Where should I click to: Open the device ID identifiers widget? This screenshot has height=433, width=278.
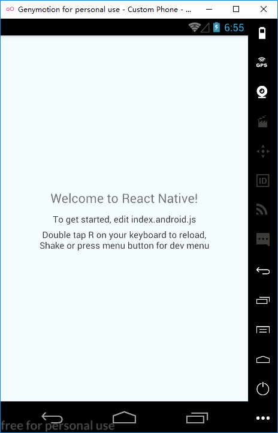[x=263, y=181]
